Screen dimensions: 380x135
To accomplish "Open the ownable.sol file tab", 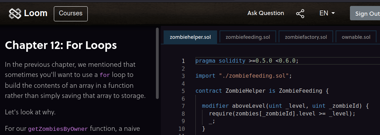I will click(356, 37).
